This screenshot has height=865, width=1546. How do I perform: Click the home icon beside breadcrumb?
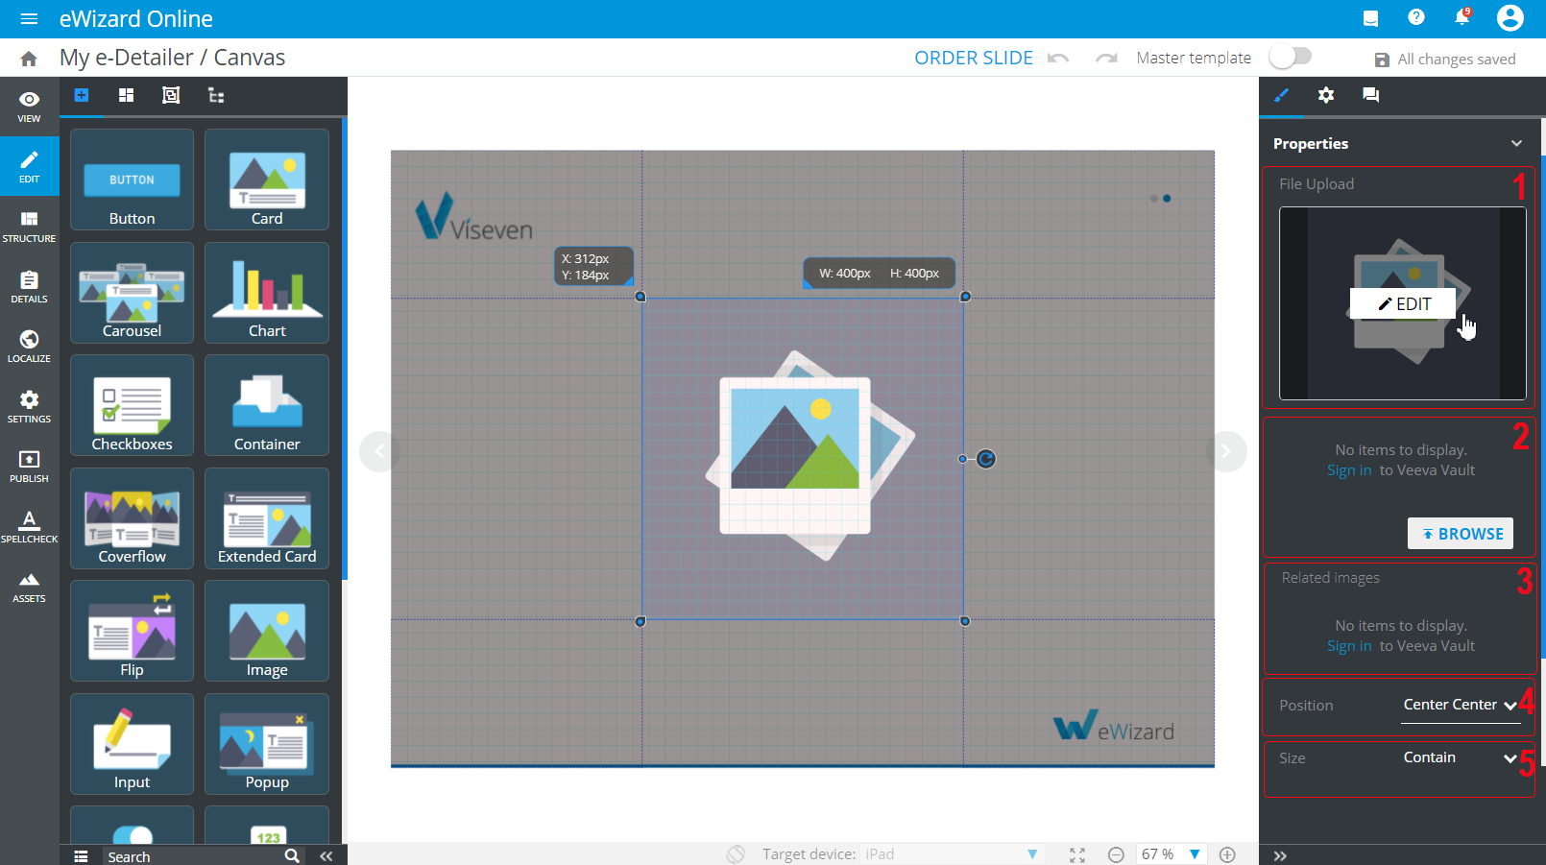pos(29,59)
